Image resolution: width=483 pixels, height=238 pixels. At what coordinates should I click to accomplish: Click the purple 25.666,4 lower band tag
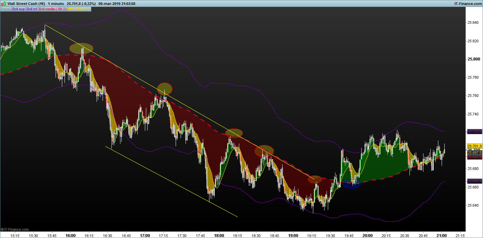click(474, 181)
